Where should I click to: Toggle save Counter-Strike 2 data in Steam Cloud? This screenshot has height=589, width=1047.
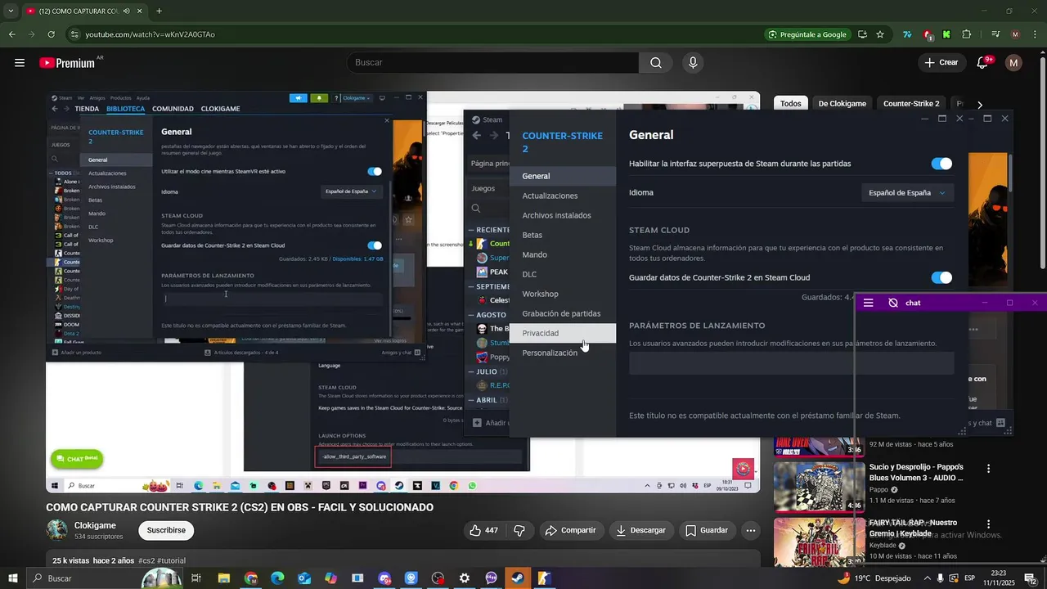[941, 277]
